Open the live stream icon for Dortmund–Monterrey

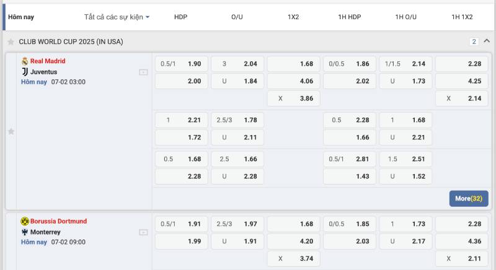143,232
